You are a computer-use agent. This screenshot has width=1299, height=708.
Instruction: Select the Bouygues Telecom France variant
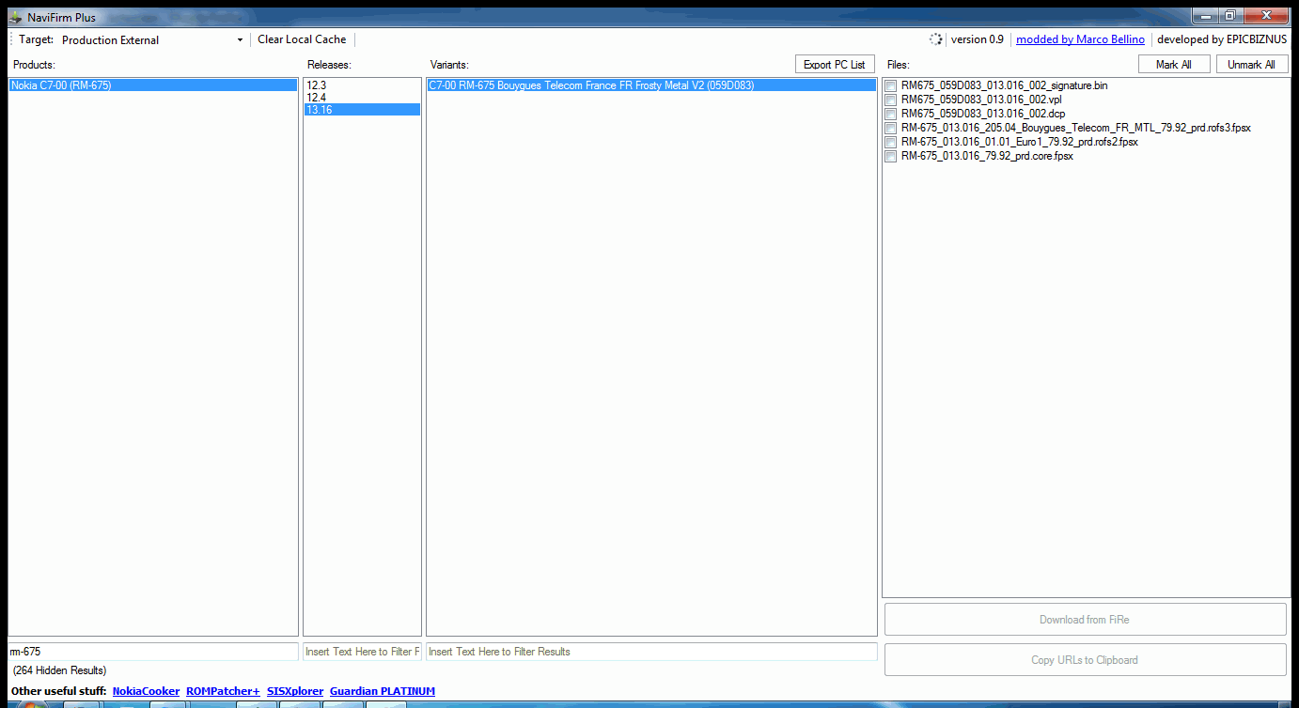pyautogui.click(x=651, y=85)
